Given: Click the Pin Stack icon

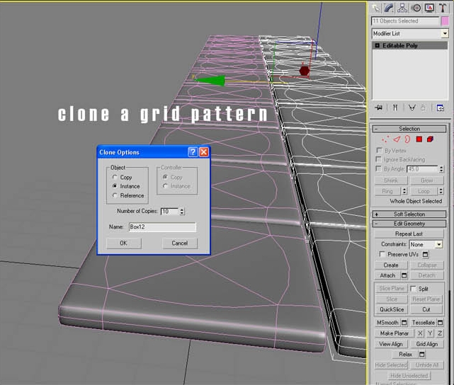Looking at the screenshot, I should tap(379, 108).
